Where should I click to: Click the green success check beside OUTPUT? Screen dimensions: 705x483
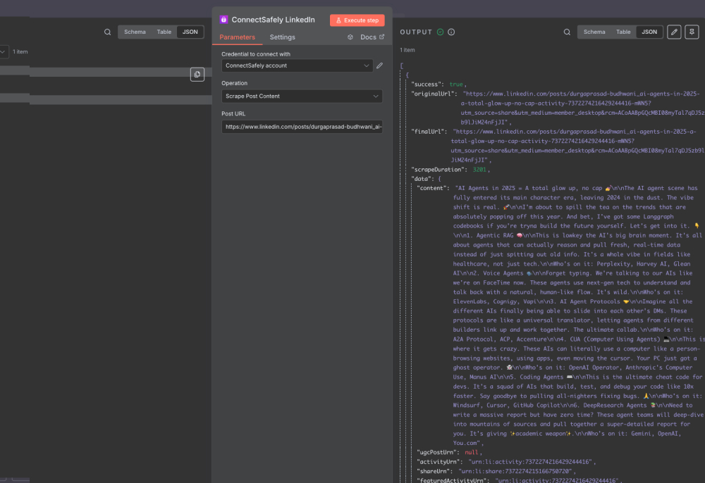coord(440,32)
